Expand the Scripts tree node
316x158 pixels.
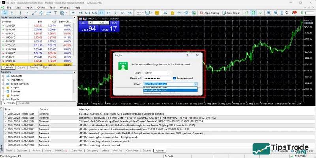(x=3, y=88)
